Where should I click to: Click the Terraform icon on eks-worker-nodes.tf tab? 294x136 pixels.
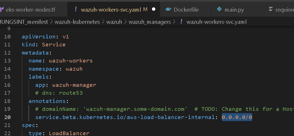click(x=2, y=9)
